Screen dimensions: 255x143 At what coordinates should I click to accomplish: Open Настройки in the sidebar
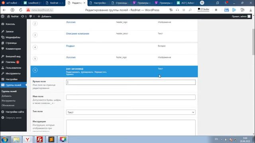(x=12, y=79)
